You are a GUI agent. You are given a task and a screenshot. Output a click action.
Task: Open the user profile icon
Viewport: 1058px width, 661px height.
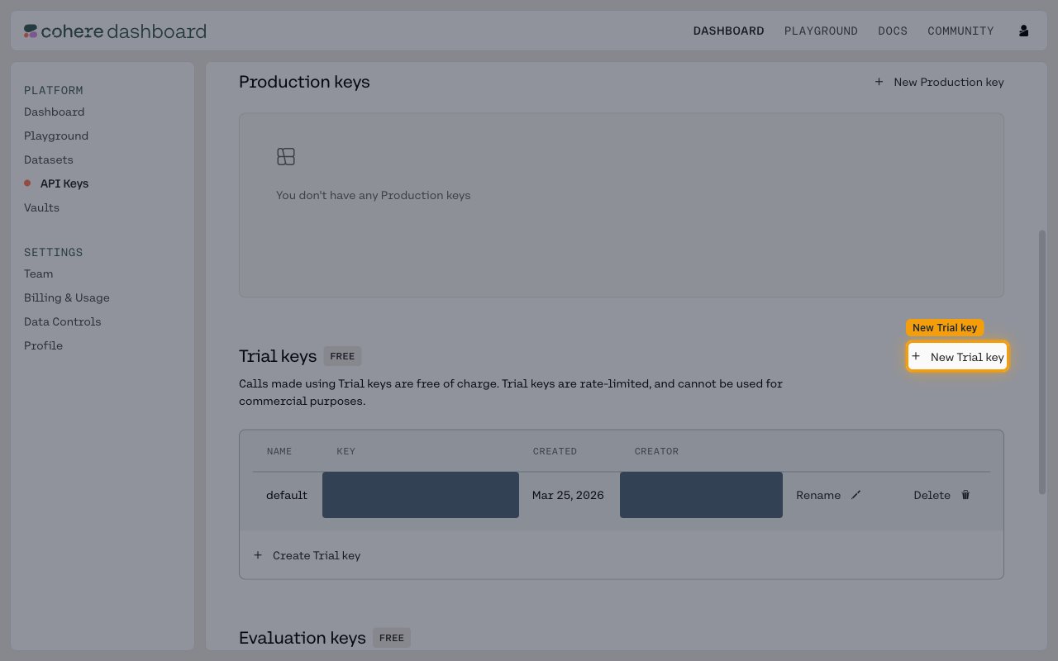coord(1024,31)
